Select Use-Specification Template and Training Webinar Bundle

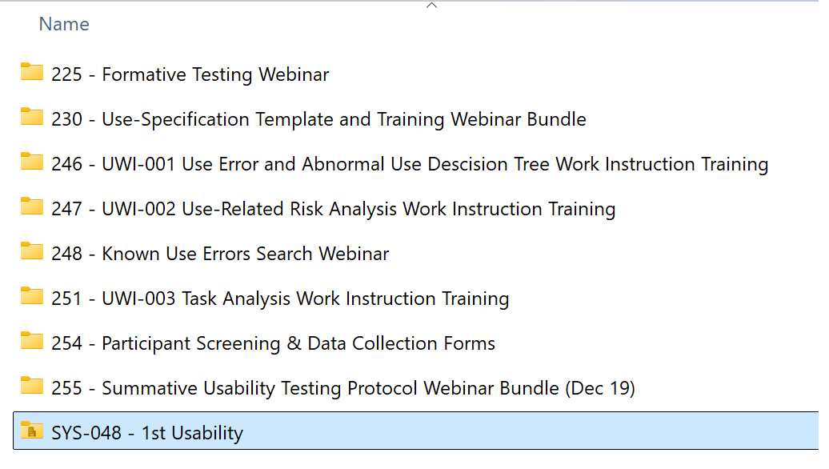tap(343, 119)
